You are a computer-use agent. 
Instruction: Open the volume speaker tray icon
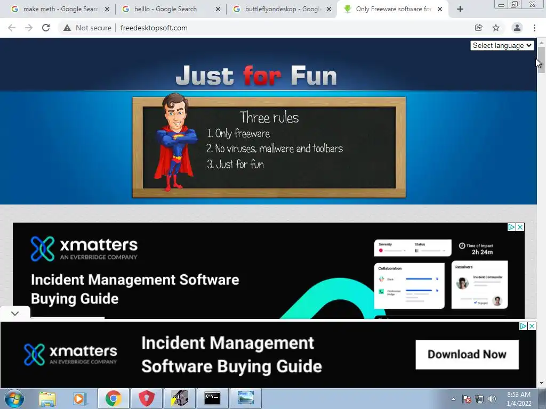pos(492,399)
